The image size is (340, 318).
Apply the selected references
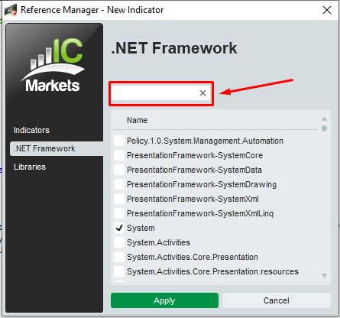click(x=164, y=300)
